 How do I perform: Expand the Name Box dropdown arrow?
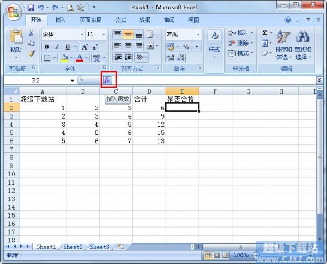point(72,81)
